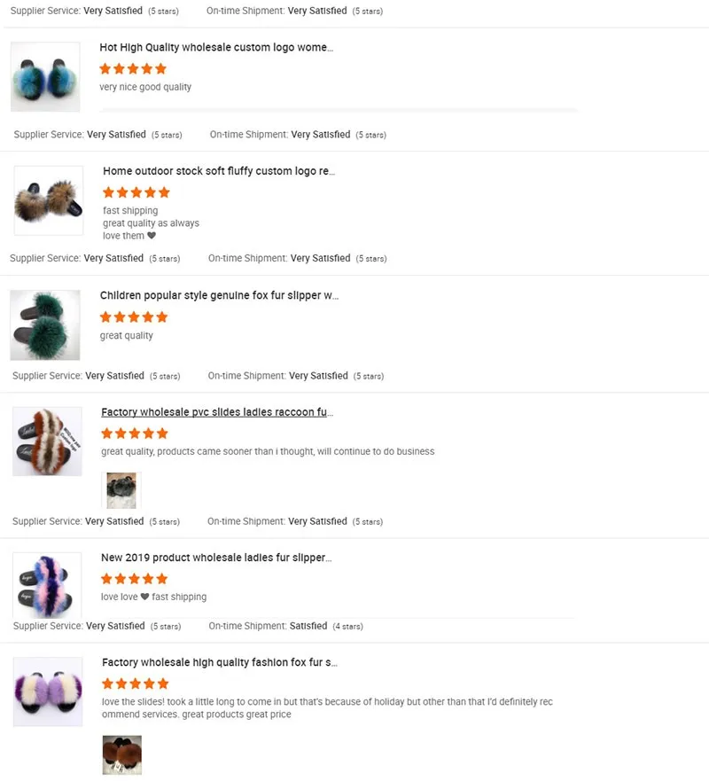Click the purple and cream slides thumbnail
The image size is (709, 781).
48,691
